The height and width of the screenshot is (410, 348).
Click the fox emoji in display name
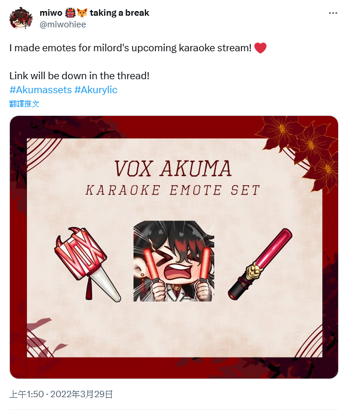point(82,13)
